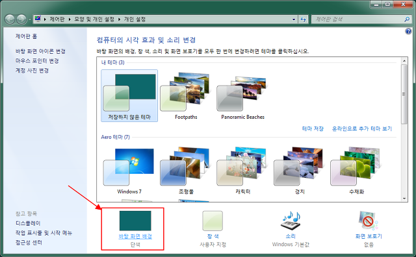Select the Footpaths theme

pyautogui.click(x=186, y=95)
